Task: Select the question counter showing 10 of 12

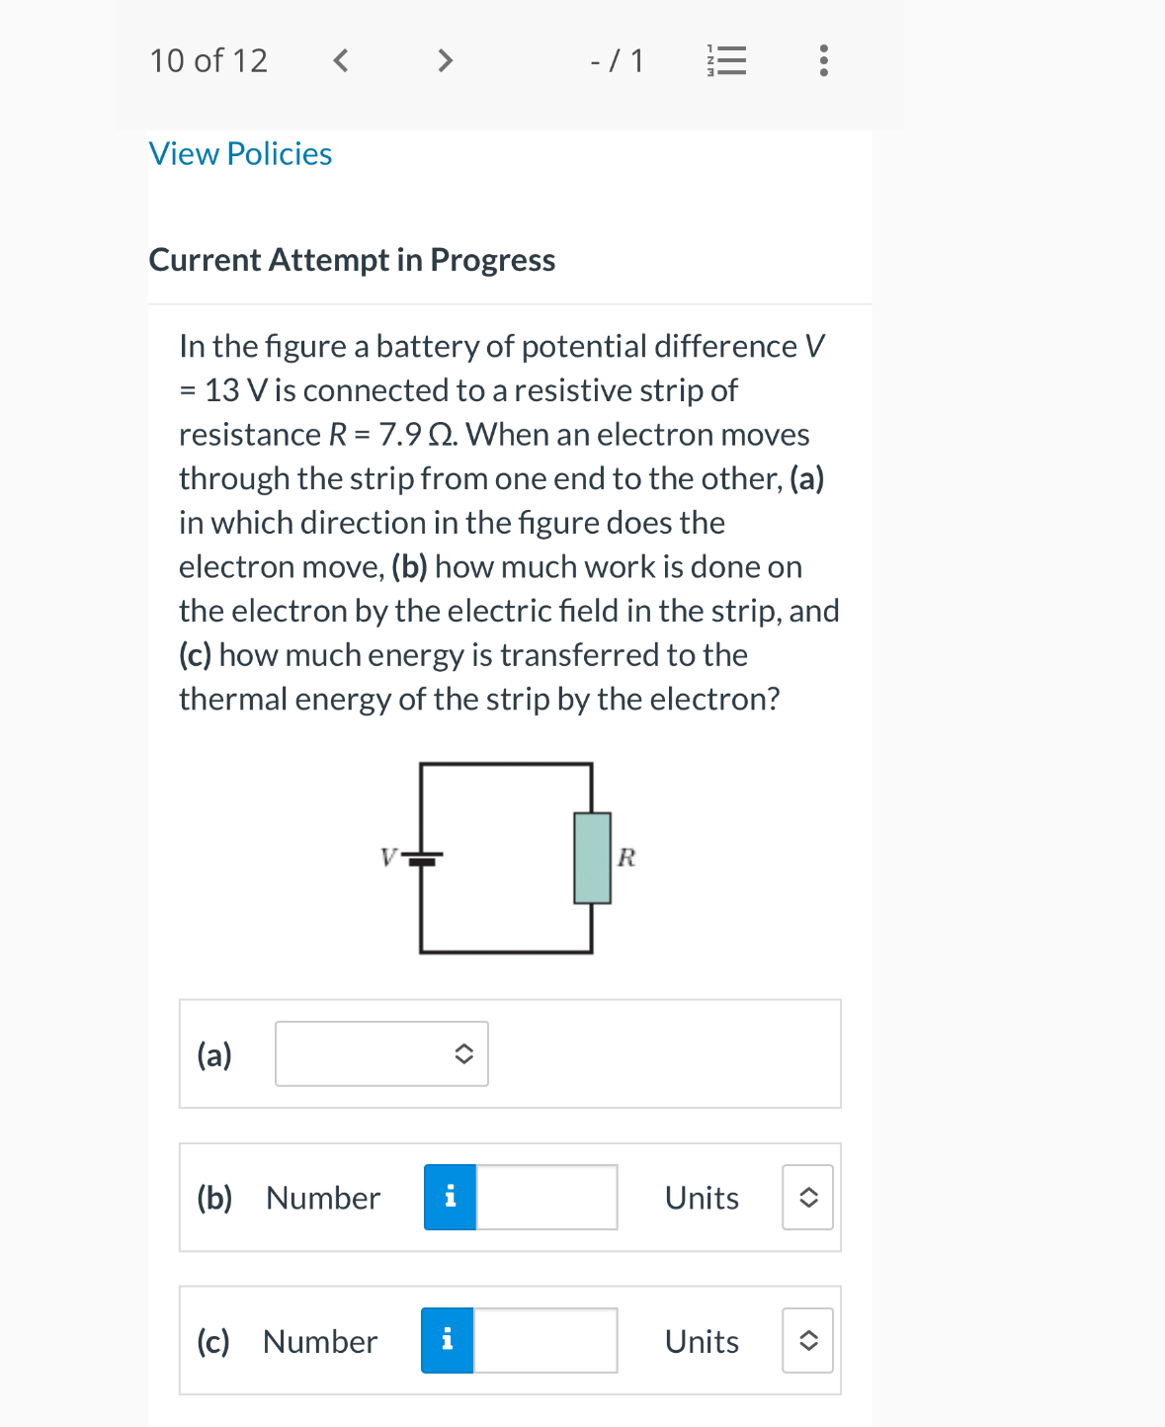Action: tap(208, 60)
